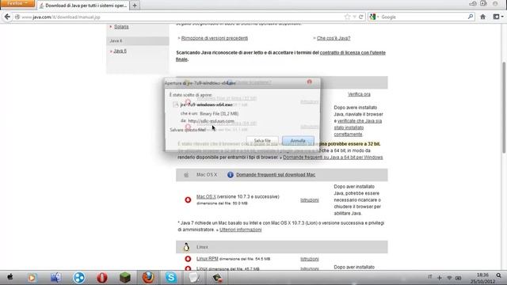Click the network signal tray icon
507x285 pixels.
pyautogui.click(x=449, y=278)
